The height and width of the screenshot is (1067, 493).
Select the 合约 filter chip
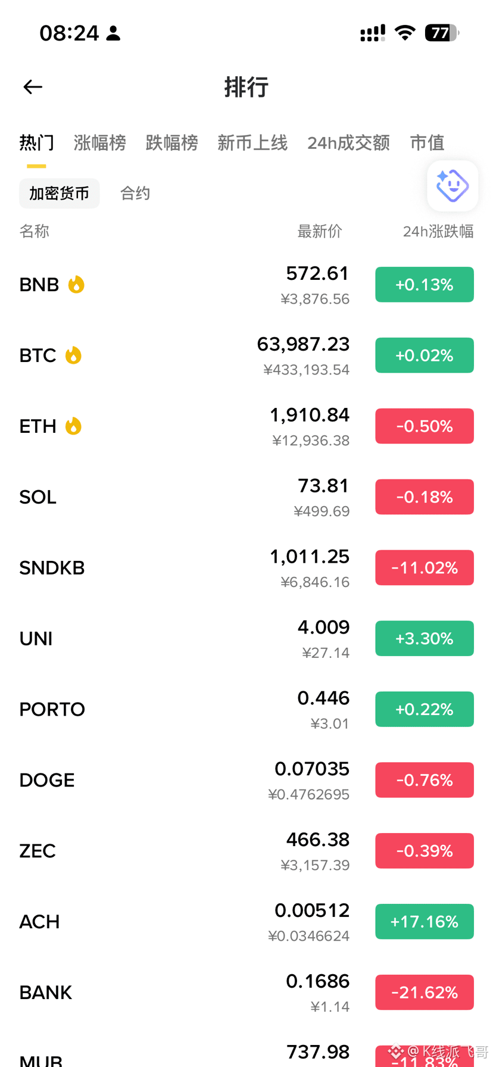pyautogui.click(x=135, y=194)
